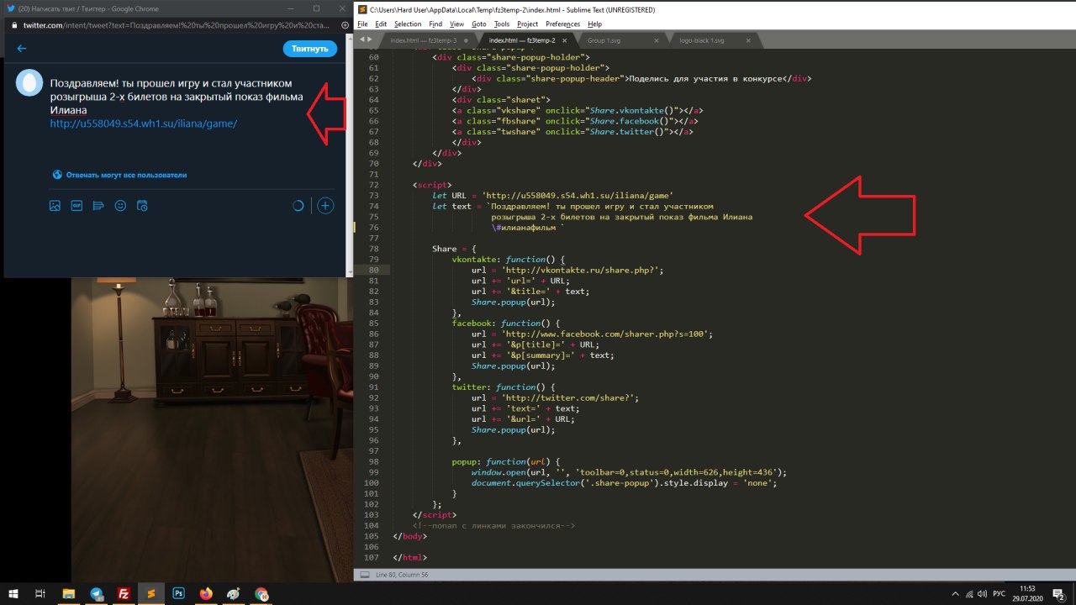Add another tweet with plus button

[x=325, y=205]
